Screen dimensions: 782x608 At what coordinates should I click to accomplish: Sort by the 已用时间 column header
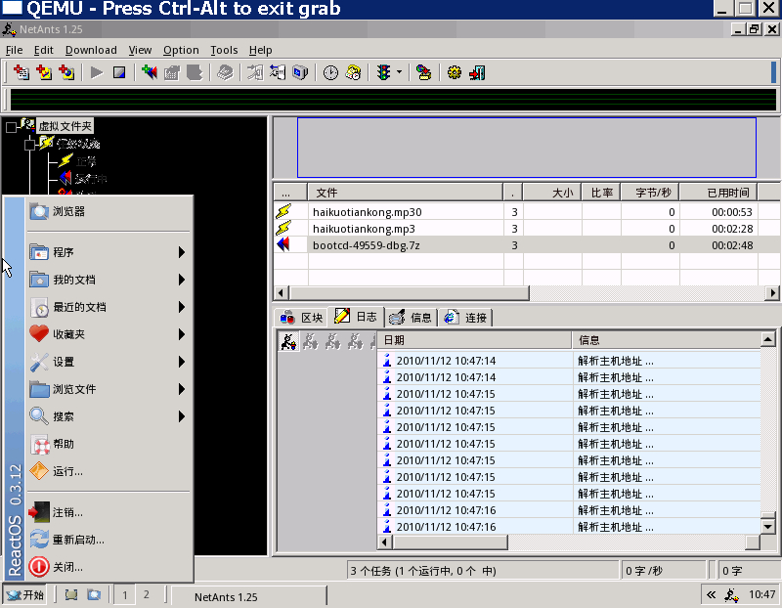point(718,193)
